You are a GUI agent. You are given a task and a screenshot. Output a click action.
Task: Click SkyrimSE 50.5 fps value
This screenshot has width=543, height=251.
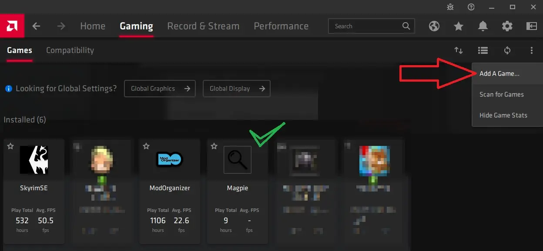click(x=46, y=220)
